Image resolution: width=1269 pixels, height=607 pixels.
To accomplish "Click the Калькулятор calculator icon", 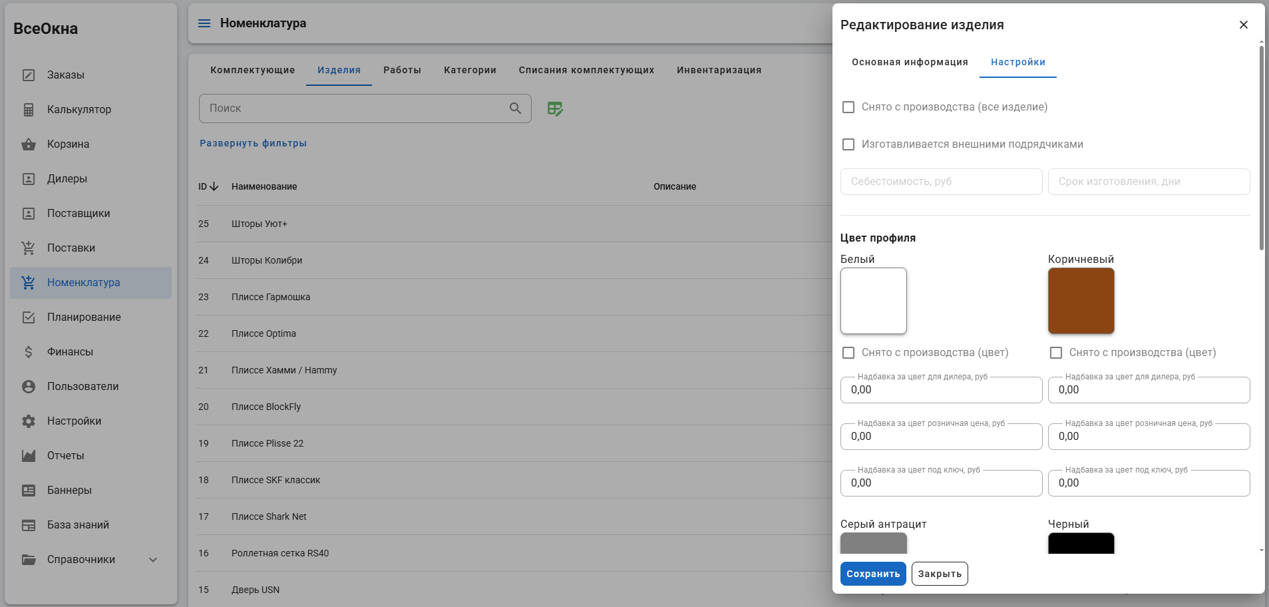I will pyautogui.click(x=29, y=110).
